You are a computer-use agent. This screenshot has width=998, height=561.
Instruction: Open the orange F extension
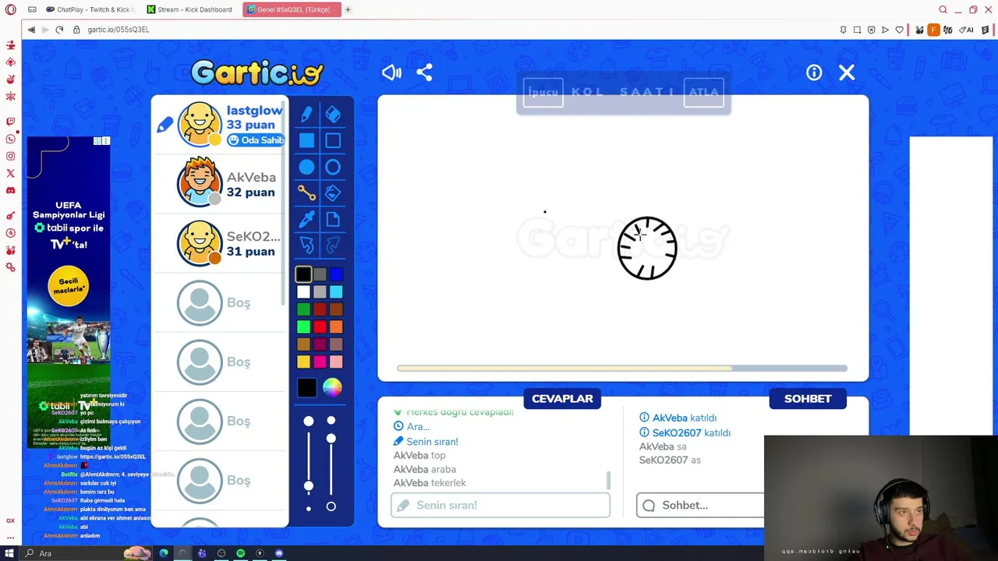pos(933,30)
